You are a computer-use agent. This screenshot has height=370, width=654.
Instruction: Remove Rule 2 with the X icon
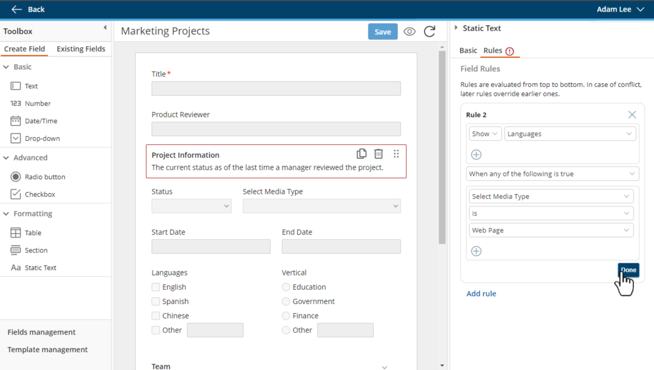(x=632, y=115)
